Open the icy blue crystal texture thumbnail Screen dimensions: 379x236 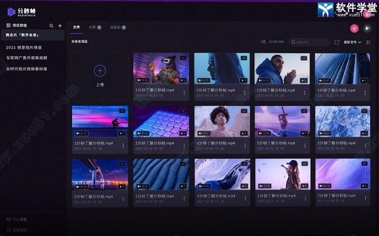[x=343, y=122]
